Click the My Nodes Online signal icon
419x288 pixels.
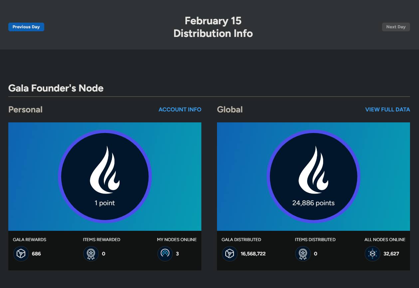point(165,254)
